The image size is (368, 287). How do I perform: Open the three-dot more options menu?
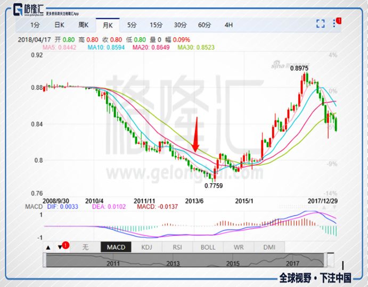click(x=336, y=23)
